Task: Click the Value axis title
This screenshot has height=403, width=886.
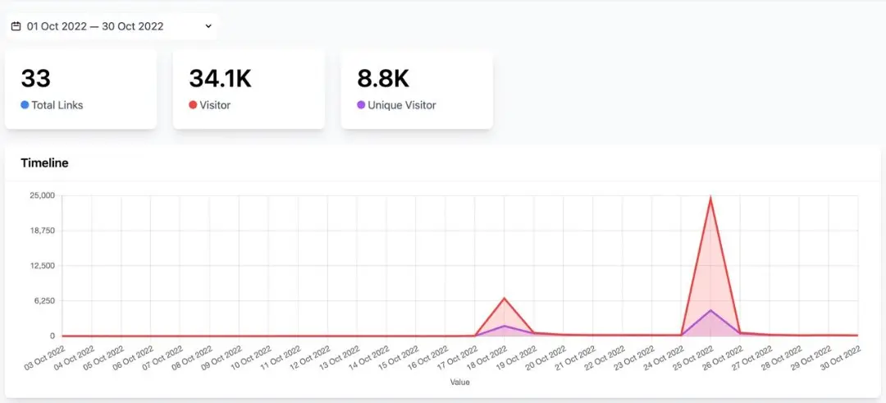Action: click(x=459, y=382)
